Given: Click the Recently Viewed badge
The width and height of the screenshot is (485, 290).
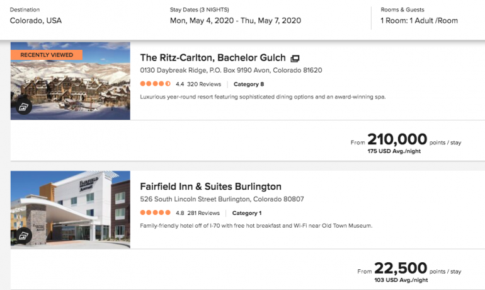Looking at the screenshot, I should pos(47,55).
